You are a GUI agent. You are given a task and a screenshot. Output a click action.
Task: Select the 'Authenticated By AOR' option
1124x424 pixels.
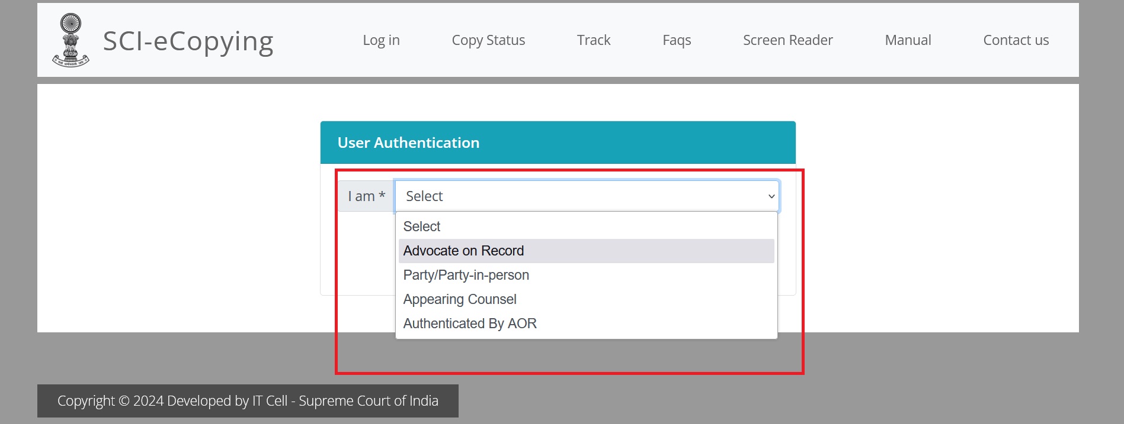[x=470, y=323]
